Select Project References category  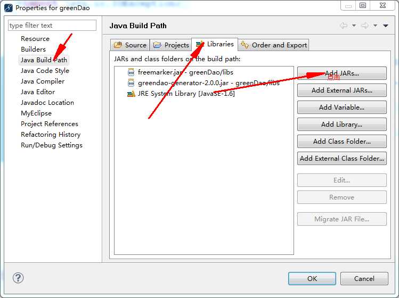(50, 124)
